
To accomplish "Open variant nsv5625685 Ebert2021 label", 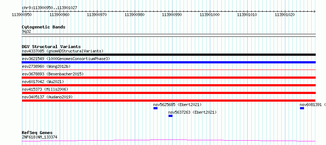I will point(177,105).
